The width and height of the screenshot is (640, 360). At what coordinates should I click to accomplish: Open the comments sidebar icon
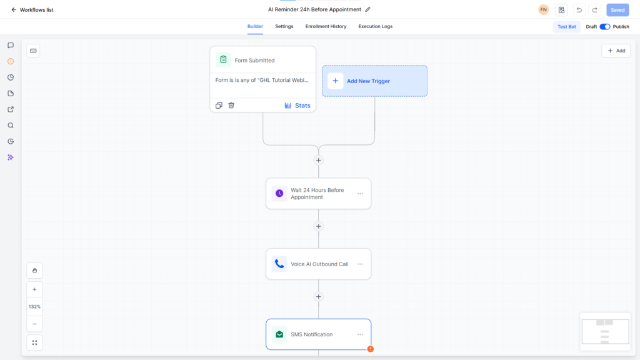coord(11,45)
